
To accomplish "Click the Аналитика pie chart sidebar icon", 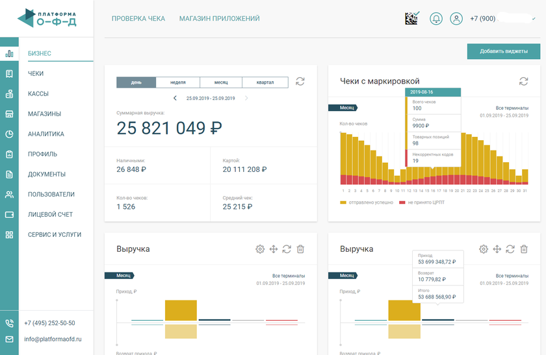I will [x=9, y=134].
